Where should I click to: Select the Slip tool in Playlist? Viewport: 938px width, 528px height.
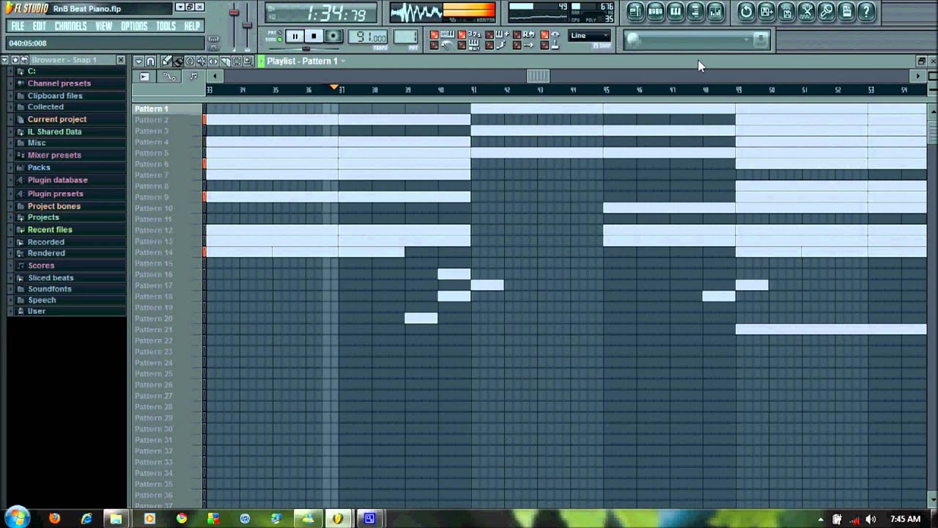click(213, 61)
